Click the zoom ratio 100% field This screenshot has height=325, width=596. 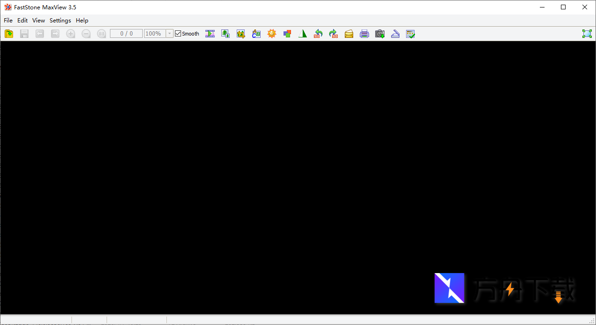click(x=154, y=33)
